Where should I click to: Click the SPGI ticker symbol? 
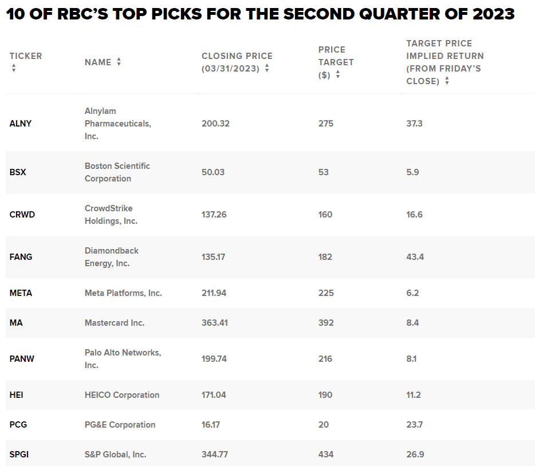tap(19, 454)
